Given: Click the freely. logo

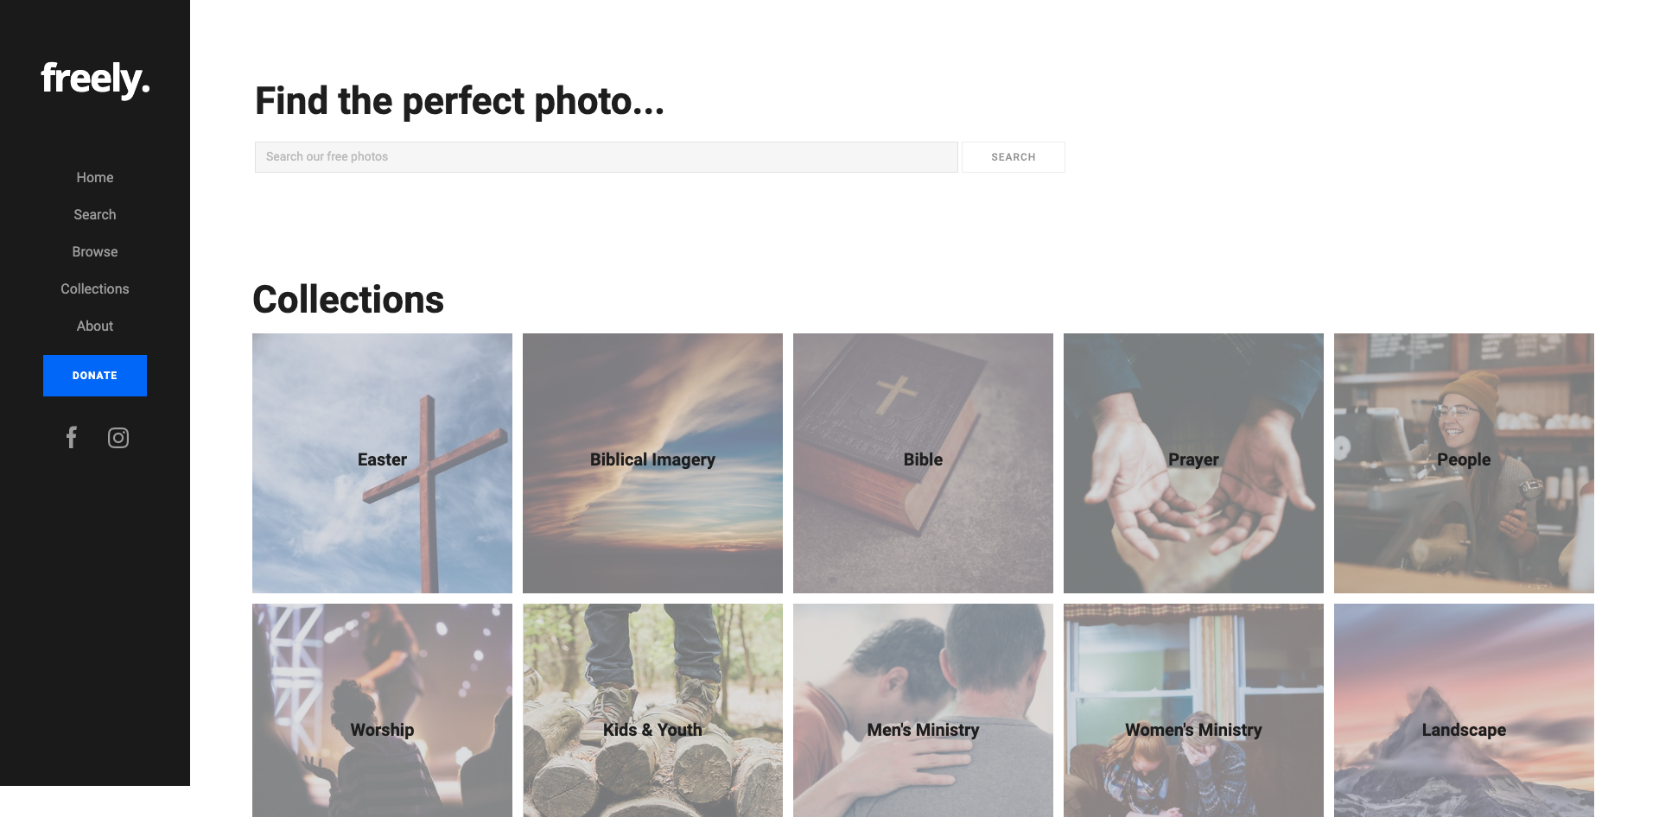Looking at the screenshot, I should coord(95,79).
